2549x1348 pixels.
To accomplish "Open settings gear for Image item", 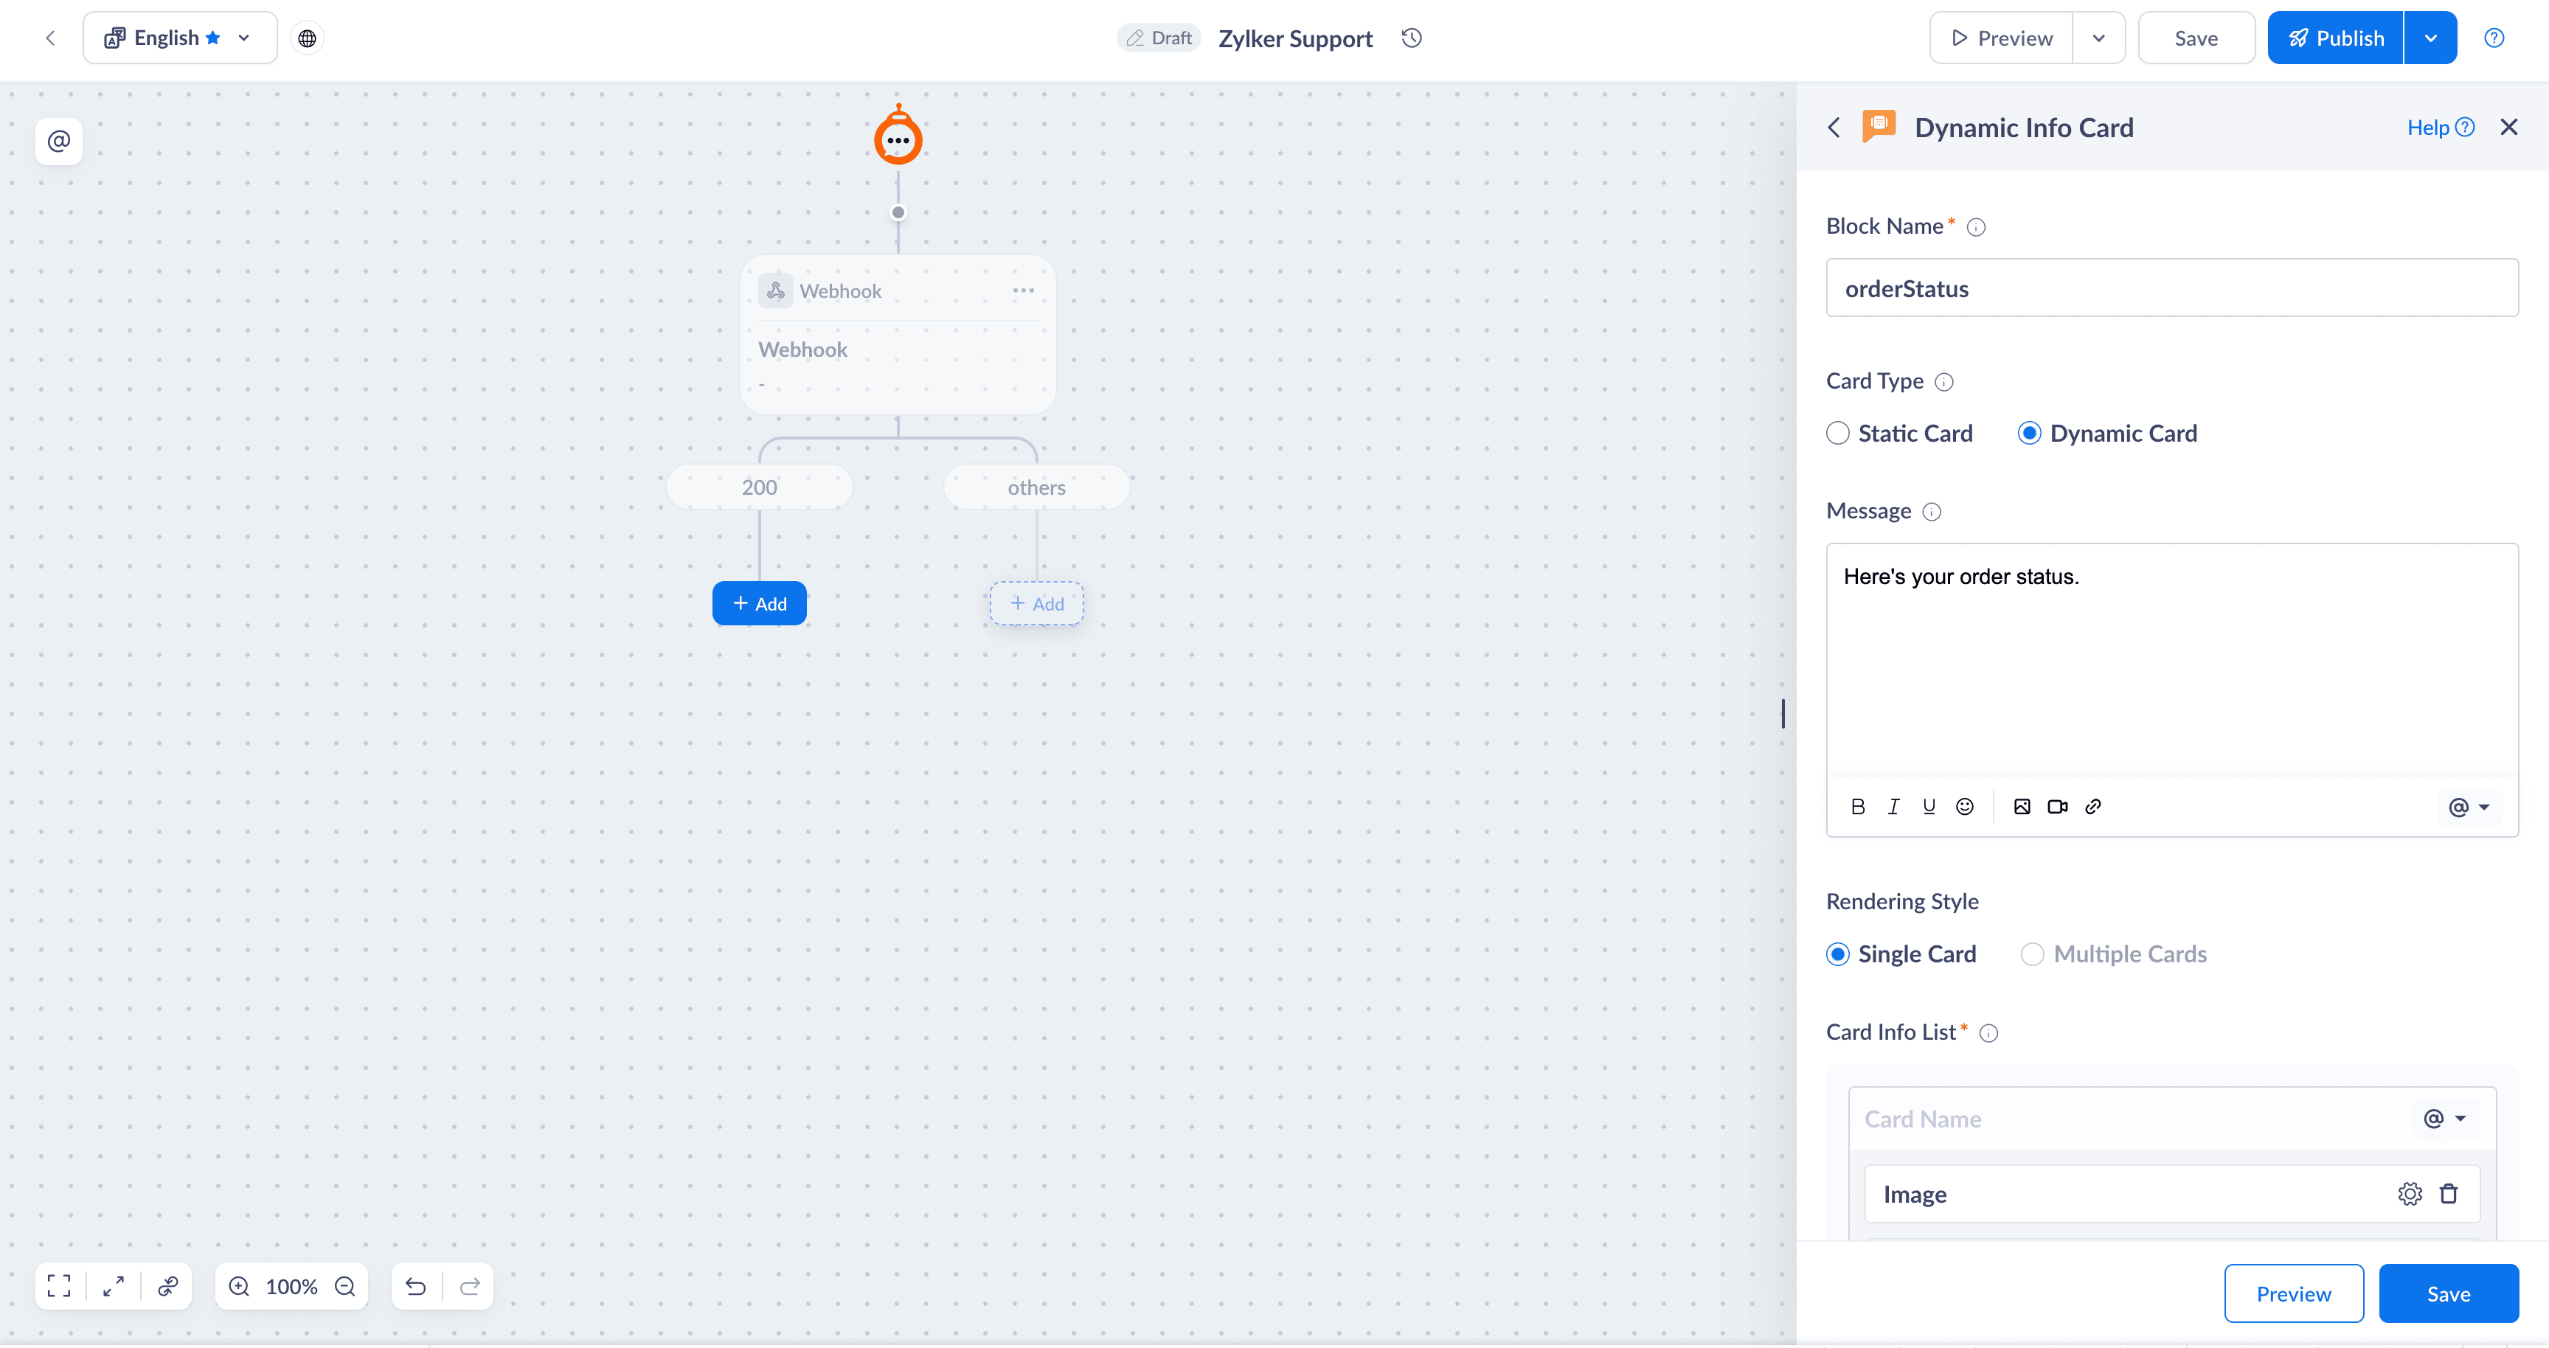I will 2410,1194.
